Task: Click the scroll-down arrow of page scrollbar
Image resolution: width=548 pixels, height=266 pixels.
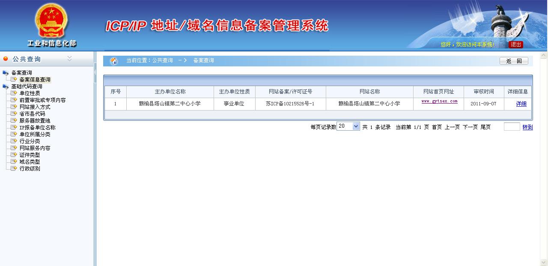Action: pyautogui.click(x=544, y=262)
